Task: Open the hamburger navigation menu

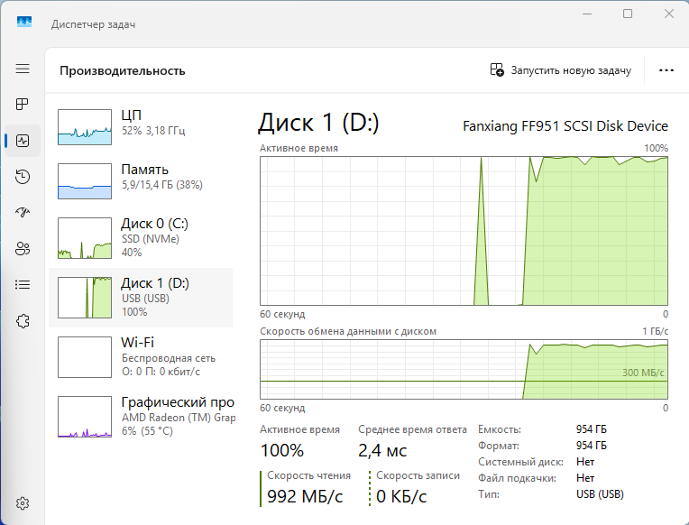Action: [x=23, y=69]
